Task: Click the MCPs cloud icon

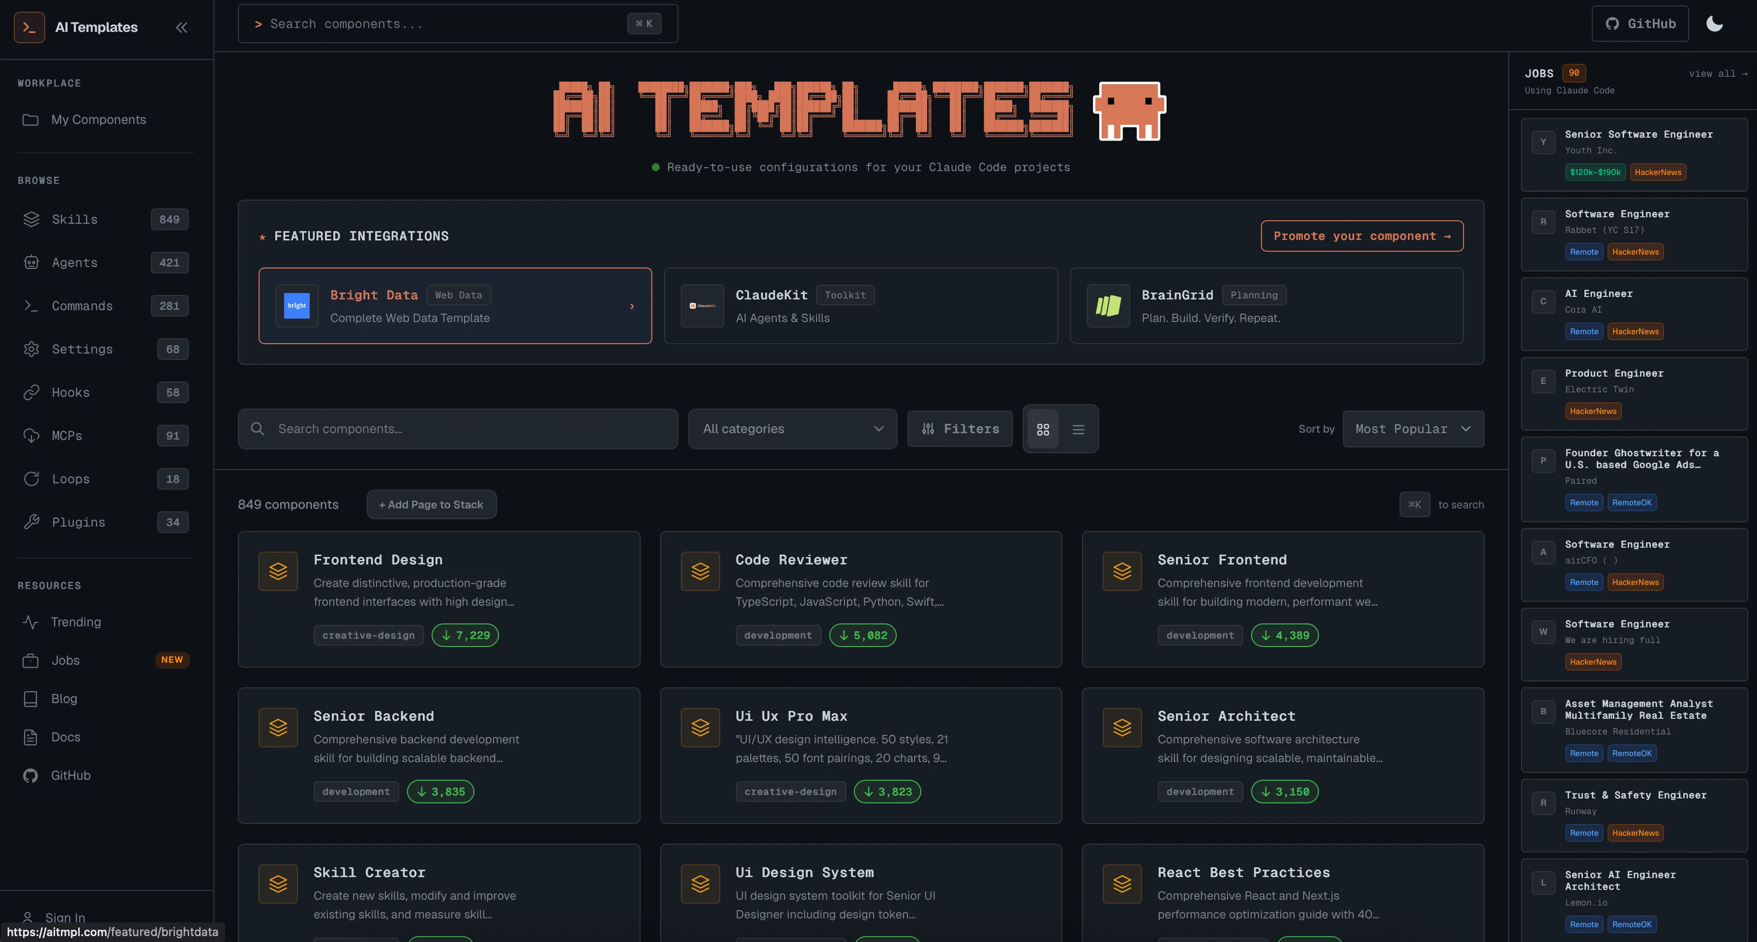Action: [31, 435]
